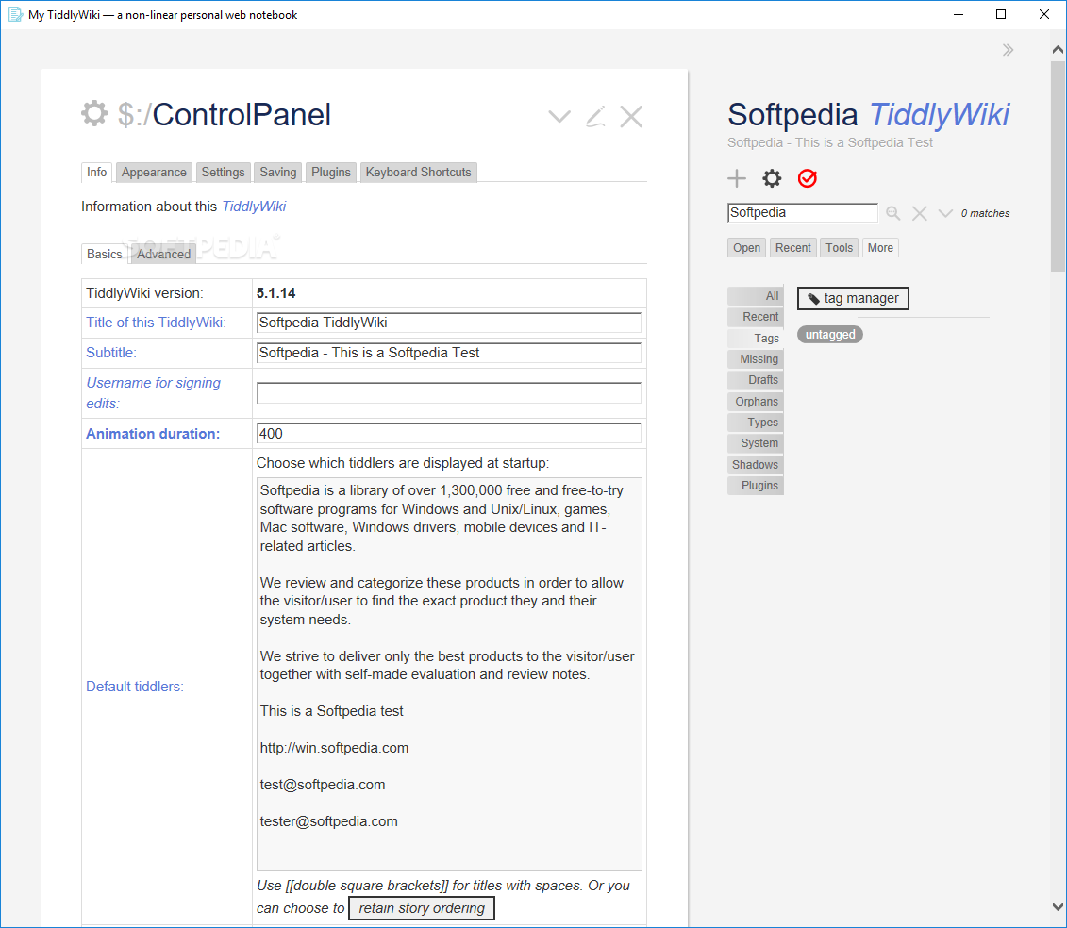Clear the sidebar search field

click(x=919, y=214)
